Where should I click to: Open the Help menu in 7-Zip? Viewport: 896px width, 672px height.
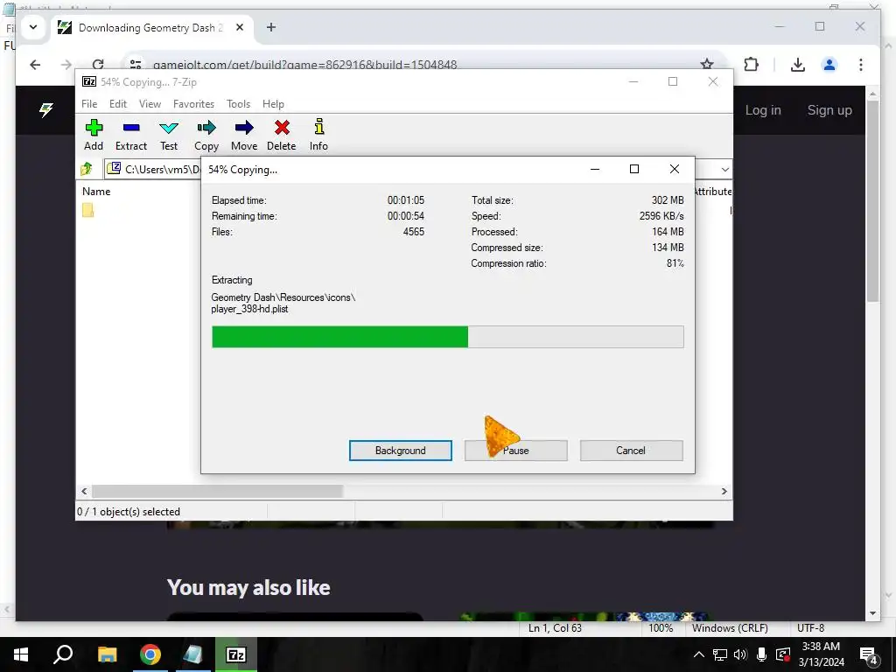273,104
